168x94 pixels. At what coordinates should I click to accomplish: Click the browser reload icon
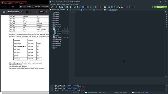[9, 7]
